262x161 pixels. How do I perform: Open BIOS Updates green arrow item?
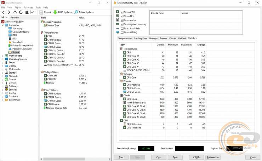point(63,12)
